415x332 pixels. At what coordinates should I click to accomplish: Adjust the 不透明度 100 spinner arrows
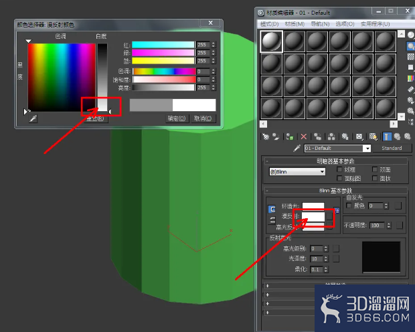pos(388,226)
